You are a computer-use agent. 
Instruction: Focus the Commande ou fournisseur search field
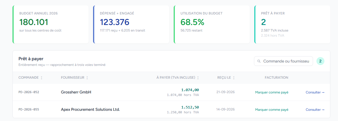(x=283, y=61)
